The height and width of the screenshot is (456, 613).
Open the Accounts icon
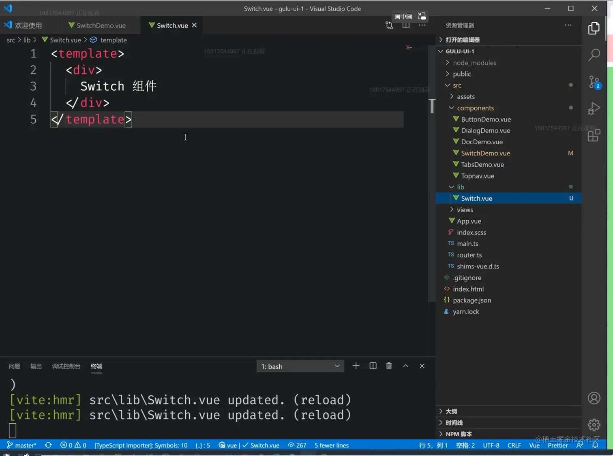594,398
